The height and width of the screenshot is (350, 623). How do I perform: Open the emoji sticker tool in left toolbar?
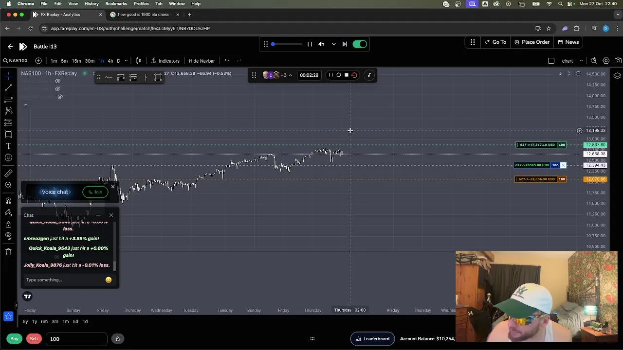coord(8,157)
